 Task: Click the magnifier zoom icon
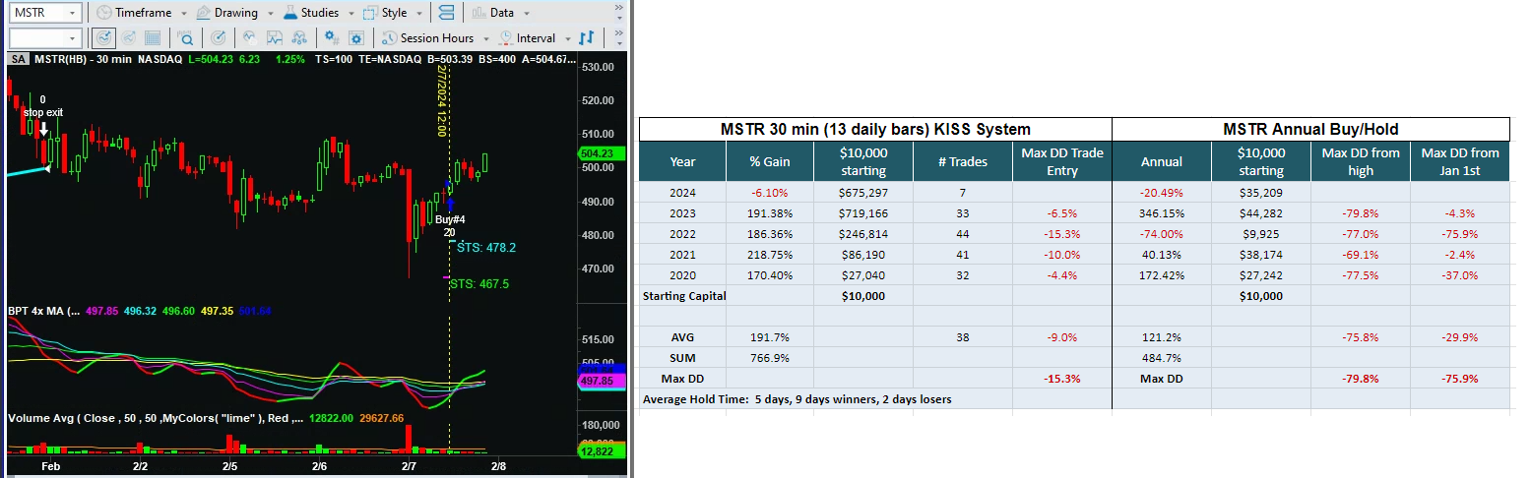point(184,37)
